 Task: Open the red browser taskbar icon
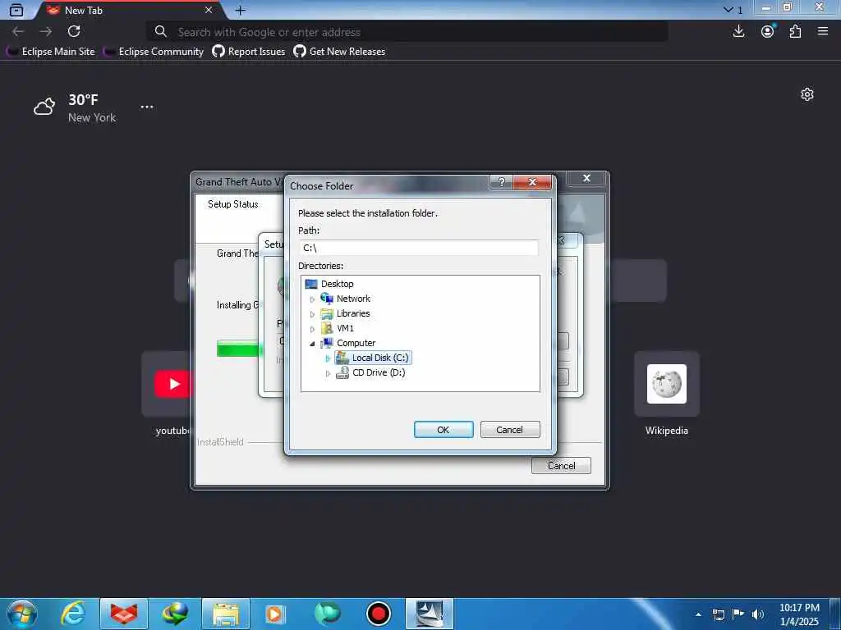tap(124, 614)
